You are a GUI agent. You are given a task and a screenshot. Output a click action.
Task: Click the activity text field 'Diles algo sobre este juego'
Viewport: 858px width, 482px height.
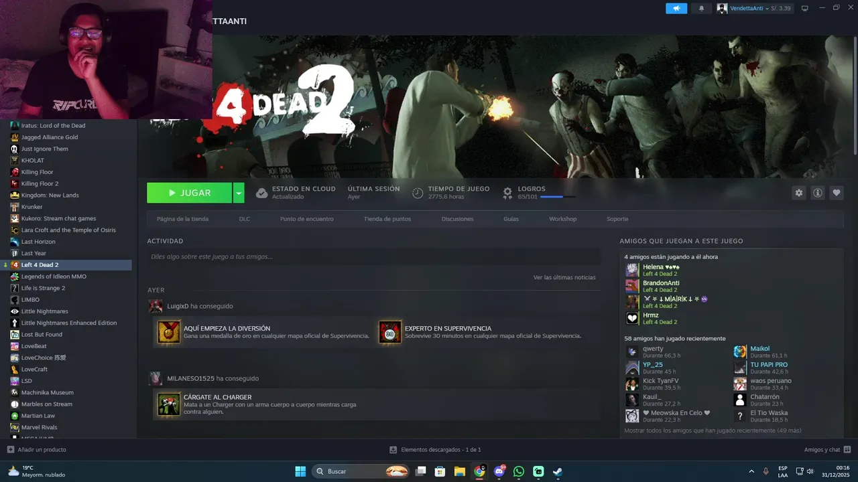(374, 256)
